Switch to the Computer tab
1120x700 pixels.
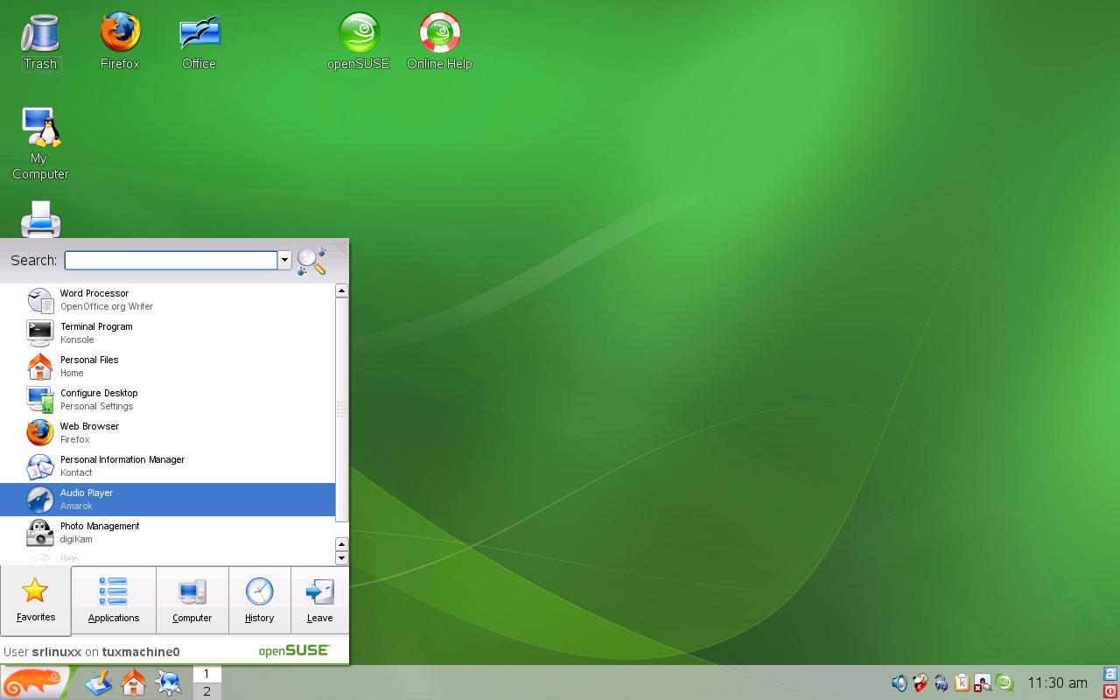point(192,600)
